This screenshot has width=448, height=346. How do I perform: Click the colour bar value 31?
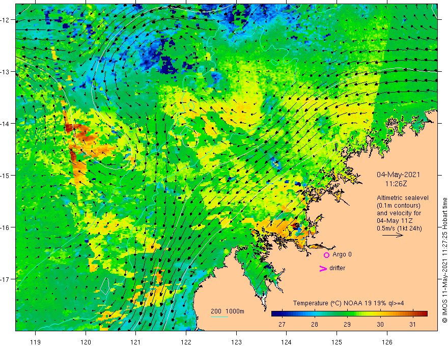[412, 324]
